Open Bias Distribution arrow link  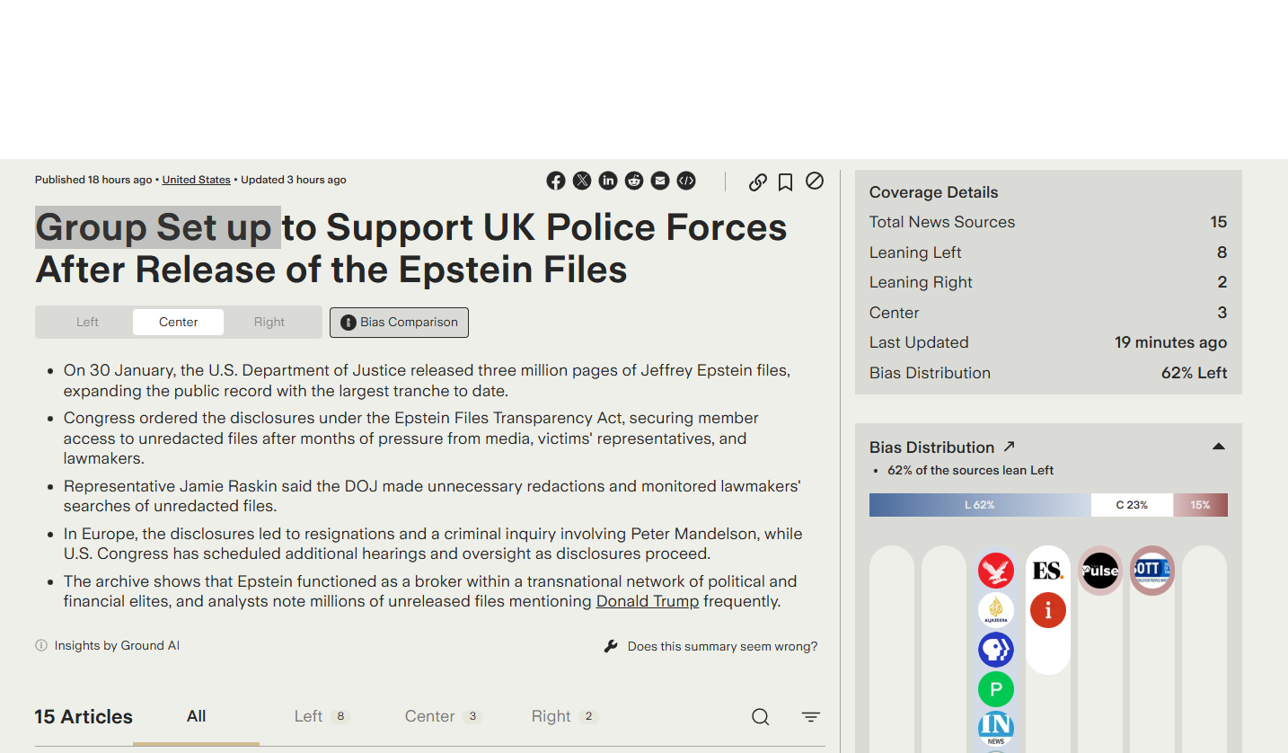click(1009, 447)
